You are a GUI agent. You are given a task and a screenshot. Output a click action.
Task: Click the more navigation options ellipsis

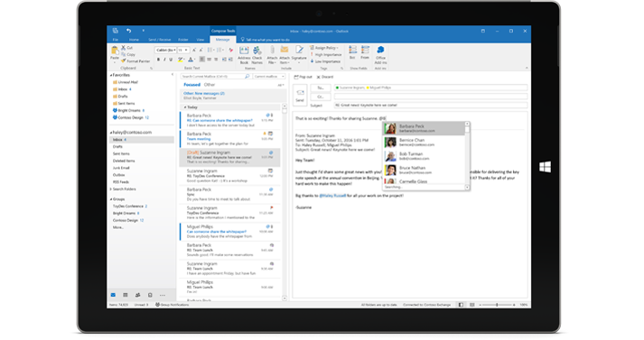click(x=163, y=295)
